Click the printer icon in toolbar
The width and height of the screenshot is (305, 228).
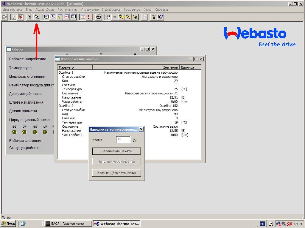coord(99,17)
